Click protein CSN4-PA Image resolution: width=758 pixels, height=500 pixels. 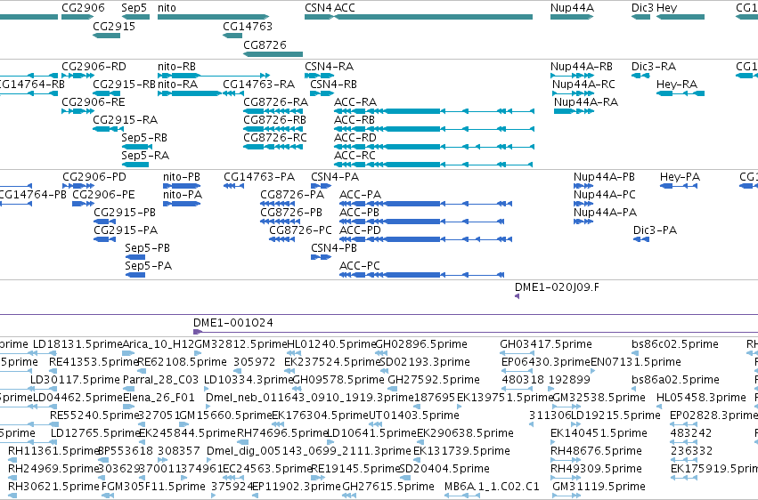click(x=335, y=177)
